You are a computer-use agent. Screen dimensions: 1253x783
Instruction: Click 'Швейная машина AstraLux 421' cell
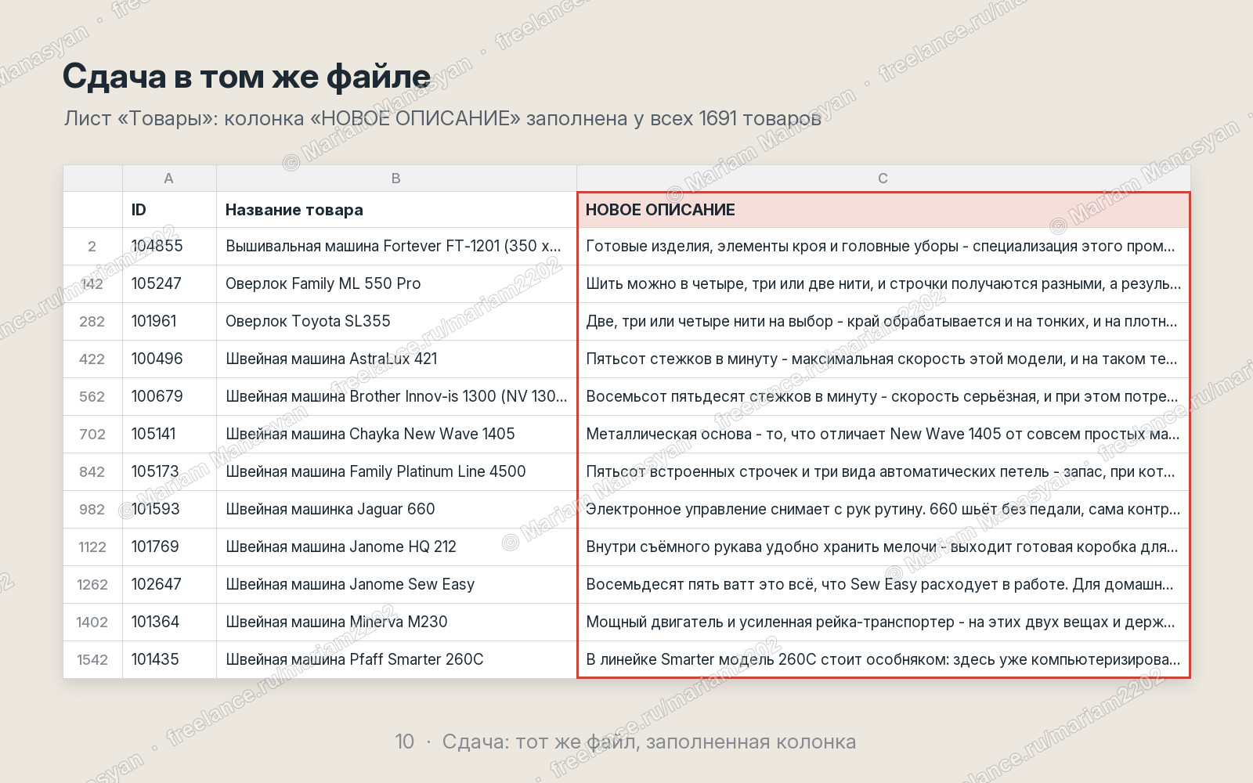click(x=396, y=359)
